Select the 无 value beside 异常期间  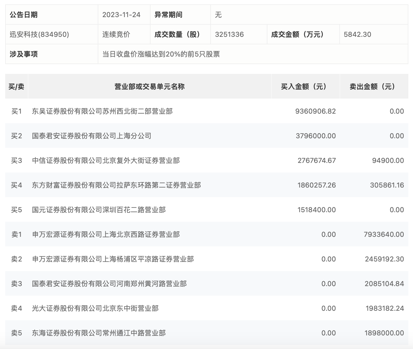218,15
